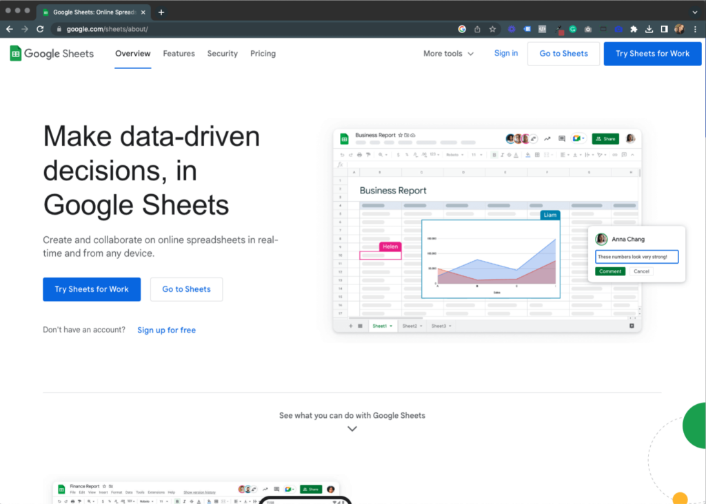This screenshot has width=706, height=504.
Task: Click the down chevron under "See what you can do"
Action: tap(352, 429)
